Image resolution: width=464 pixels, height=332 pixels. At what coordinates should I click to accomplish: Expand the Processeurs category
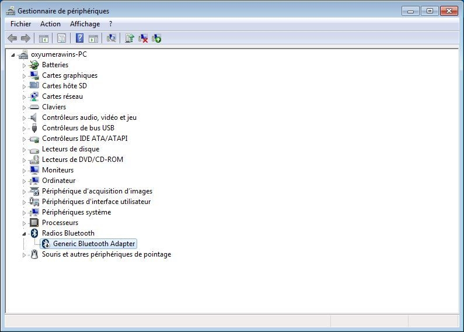click(x=24, y=223)
